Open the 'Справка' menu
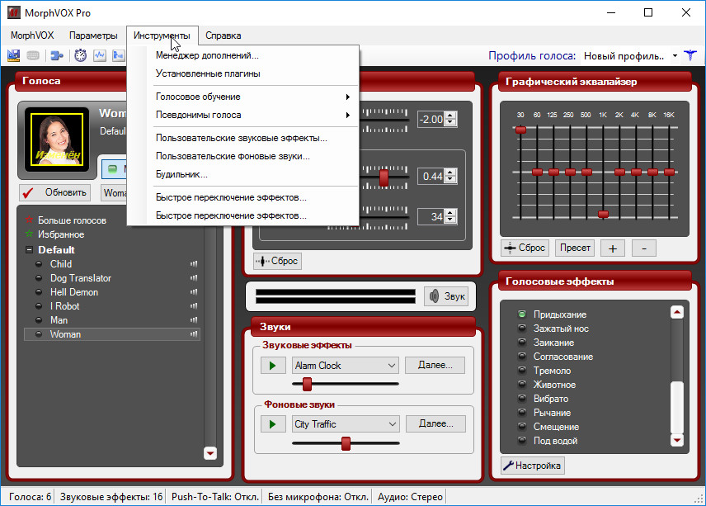This screenshot has height=506, width=706. click(x=223, y=35)
